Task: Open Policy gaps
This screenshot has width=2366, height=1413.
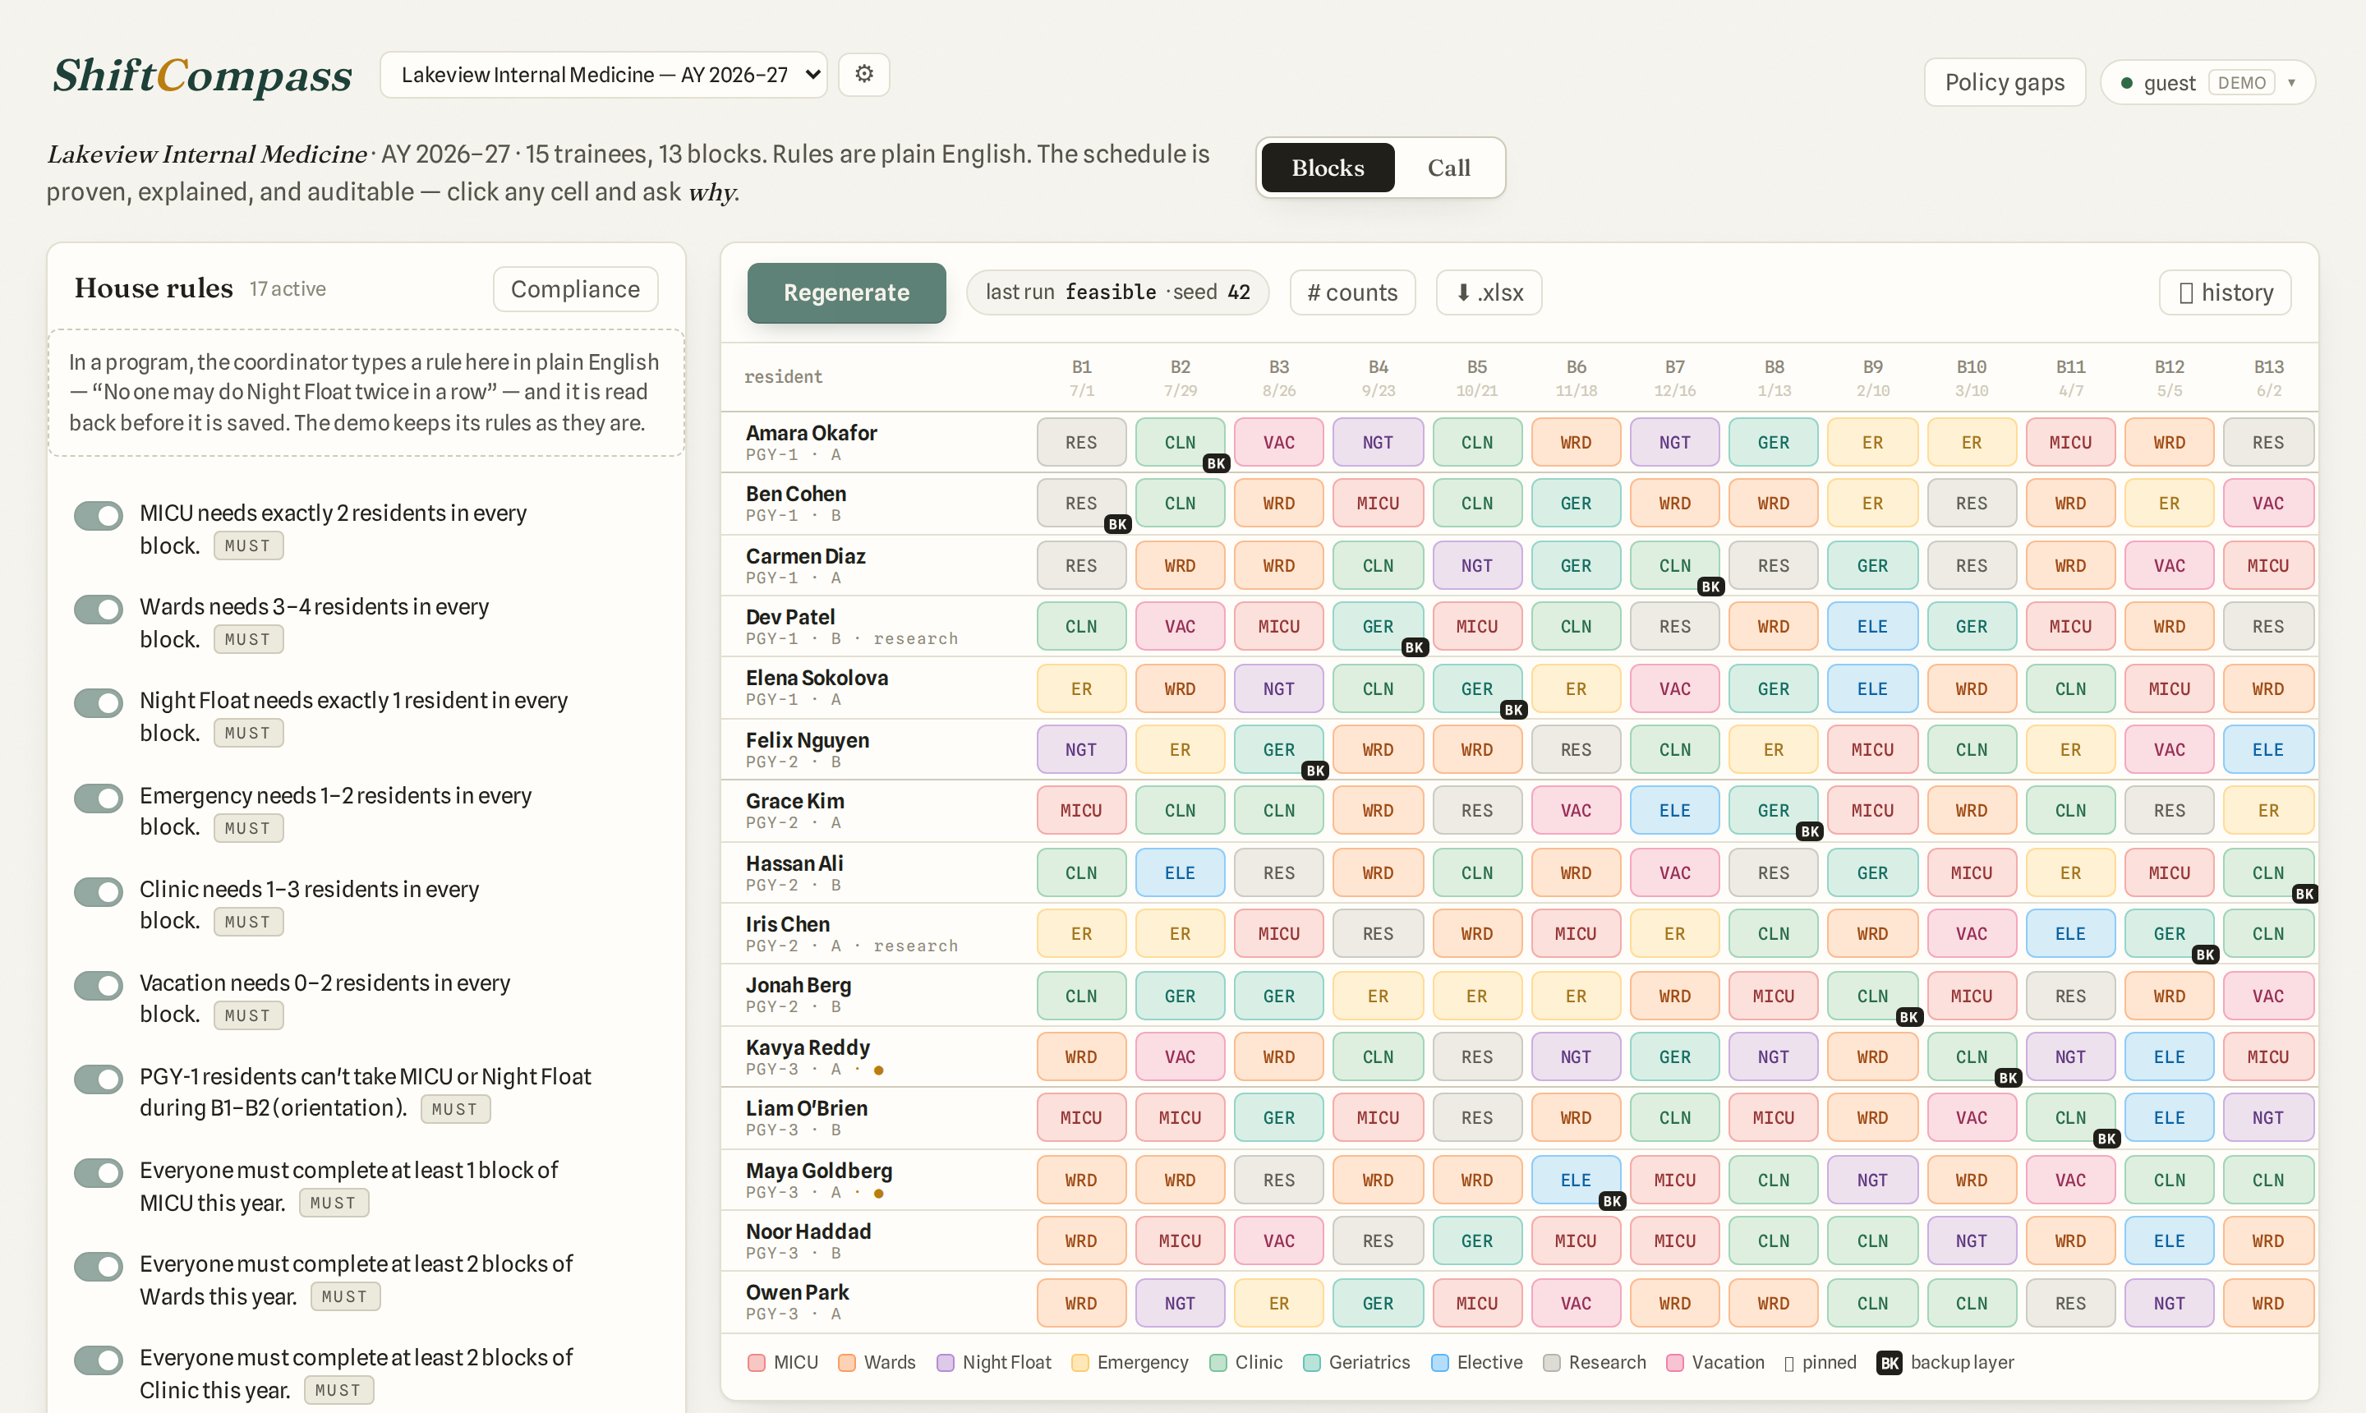Action: click(x=2005, y=83)
